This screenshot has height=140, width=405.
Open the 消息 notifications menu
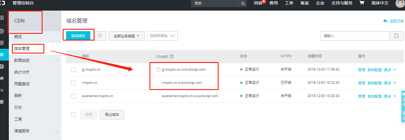click(258, 3)
